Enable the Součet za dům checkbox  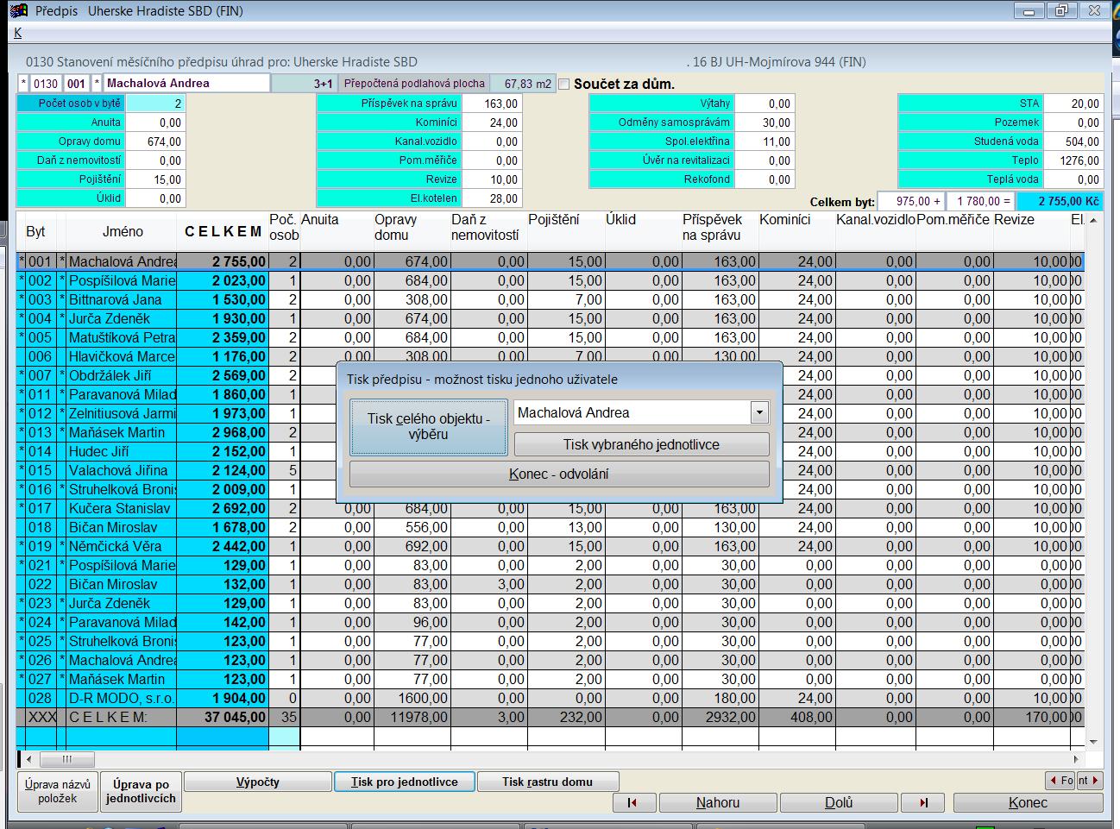[x=564, y=85]
